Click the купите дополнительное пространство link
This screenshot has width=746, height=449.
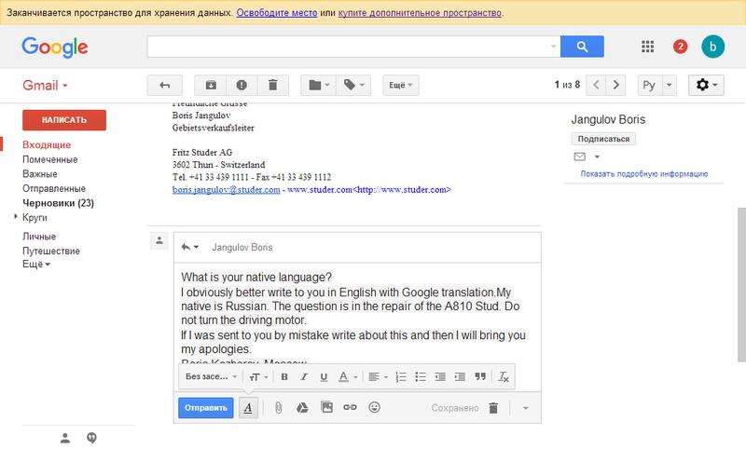420,13
